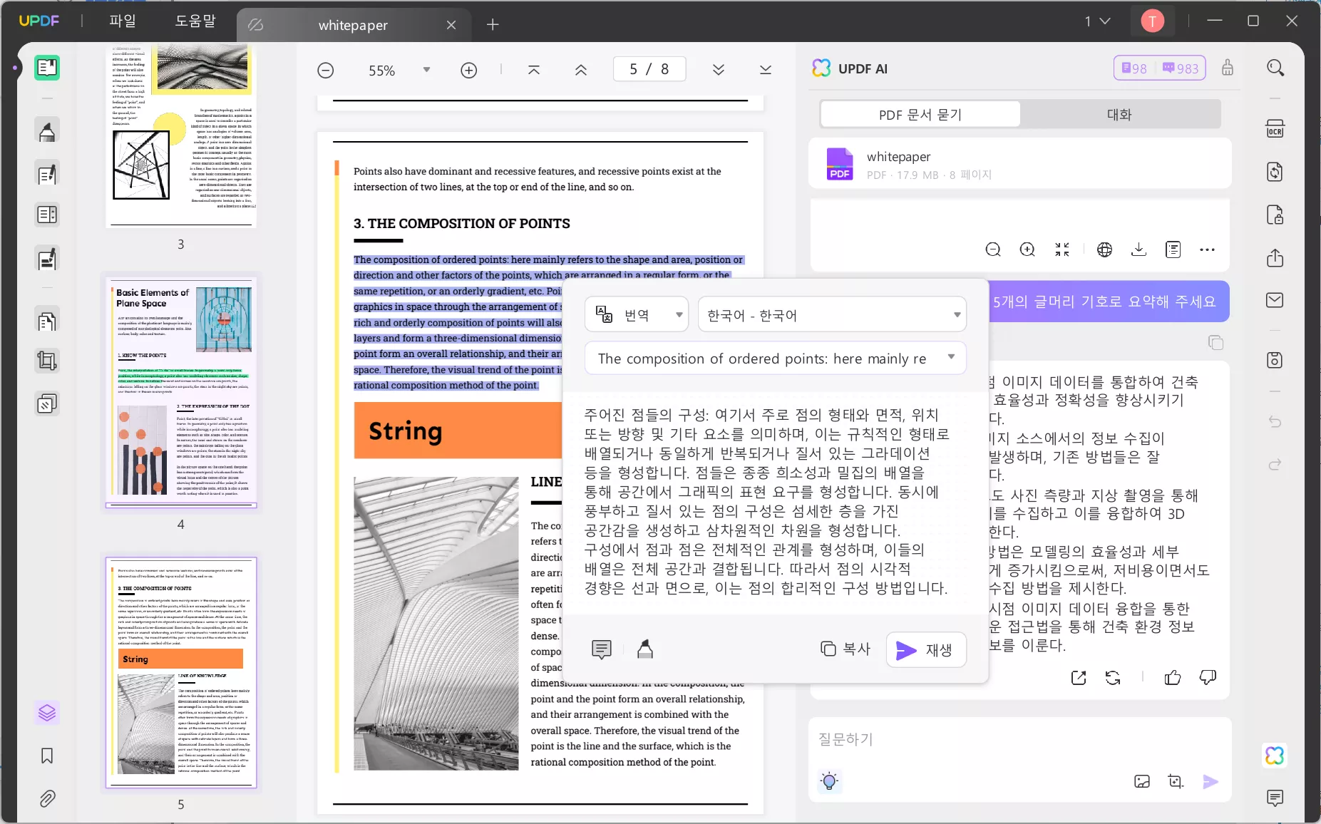The width and height of the screenshot is (1321, 824).
Task: Switch to the 대화 tab
Action: (x=1119, y=114)
